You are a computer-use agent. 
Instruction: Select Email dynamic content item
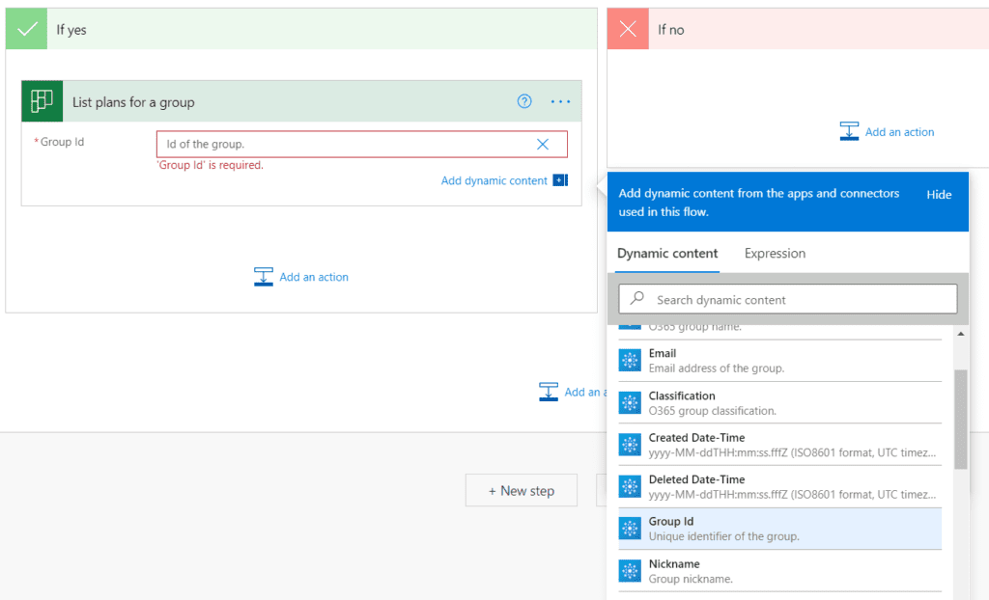[779, 361]
